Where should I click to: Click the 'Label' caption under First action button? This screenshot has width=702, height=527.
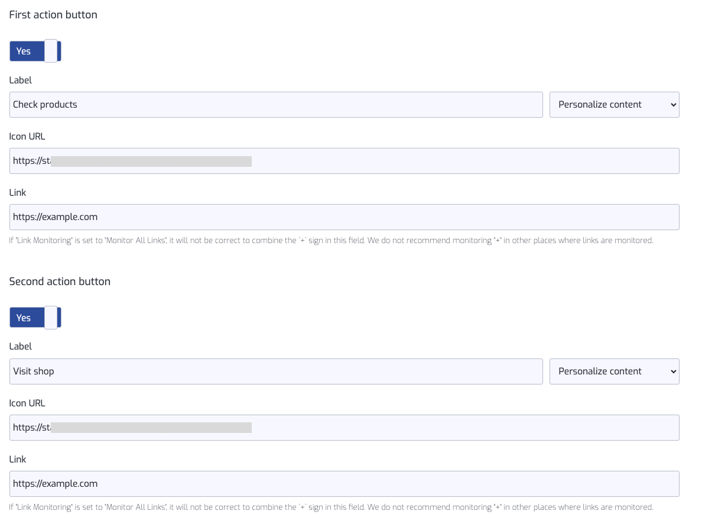21,80
